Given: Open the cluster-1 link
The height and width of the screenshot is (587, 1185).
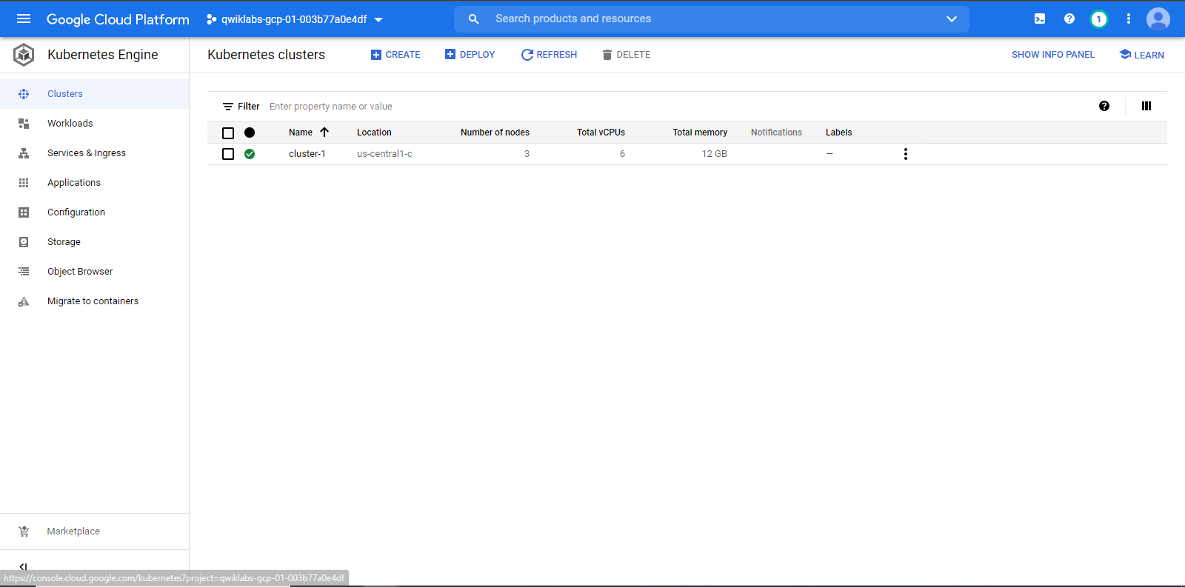Looking at the screenshot, I should click(307, 154).
